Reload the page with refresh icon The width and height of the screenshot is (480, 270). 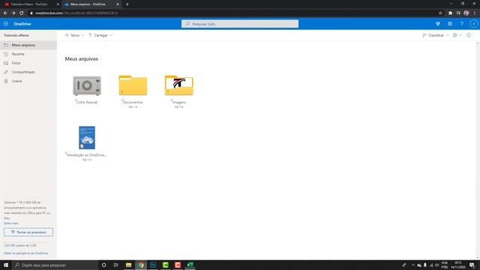[x=22, y=13]
